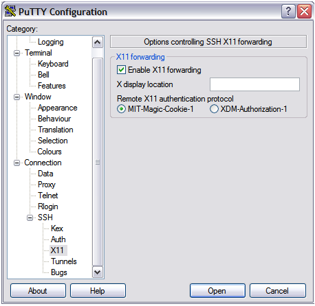Select the Auth category under SSH
315x306 pixels.
click(58, 239)
